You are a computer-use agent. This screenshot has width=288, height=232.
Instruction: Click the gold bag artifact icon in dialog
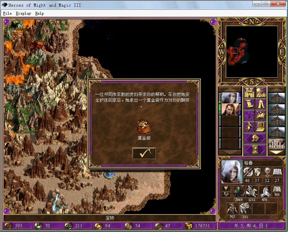(143, 127)
